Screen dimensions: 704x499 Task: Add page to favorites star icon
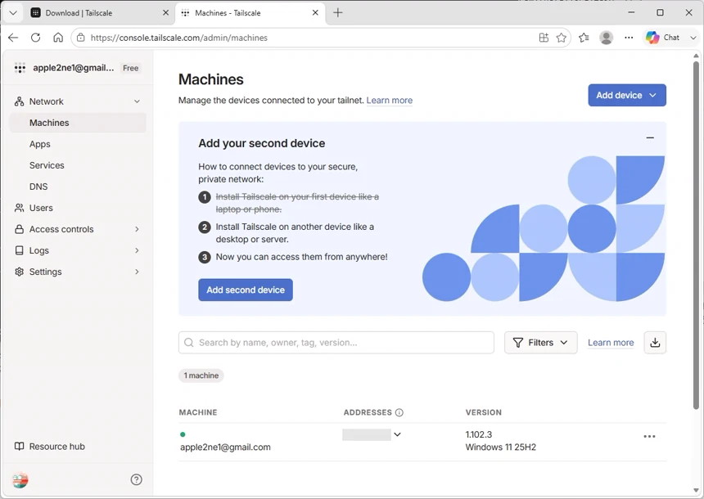pyautogui.click(x=562, y=38)
